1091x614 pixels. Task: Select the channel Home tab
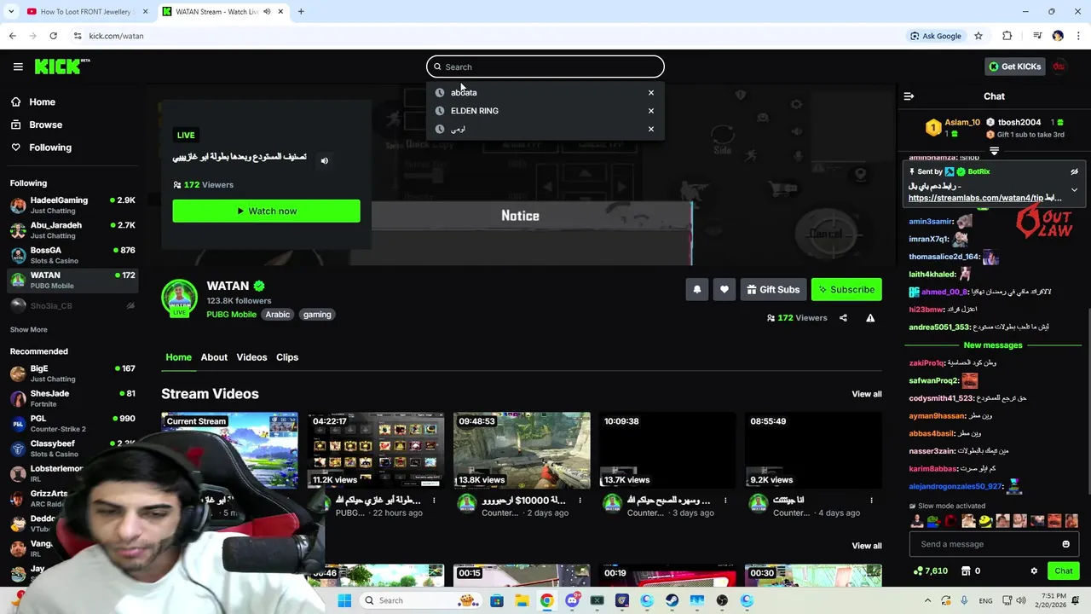pos(178,357)
